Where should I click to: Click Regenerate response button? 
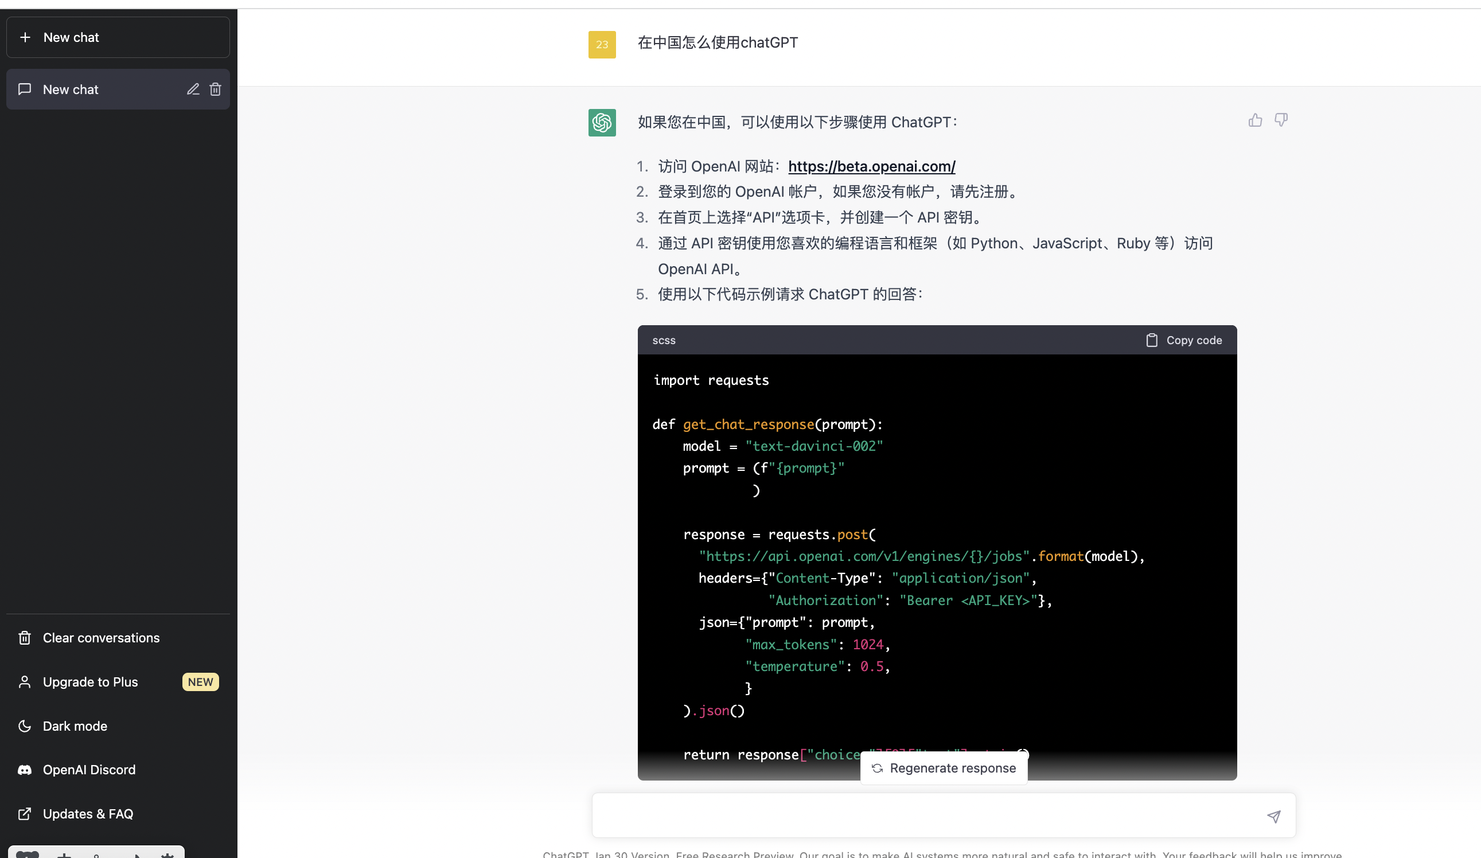click(944, 768)
